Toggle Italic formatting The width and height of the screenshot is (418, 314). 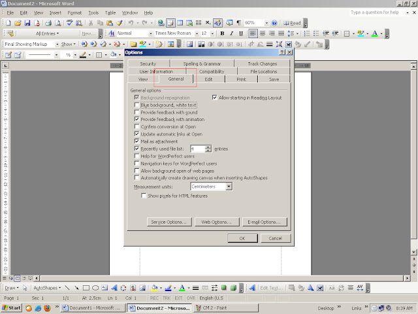231,33
